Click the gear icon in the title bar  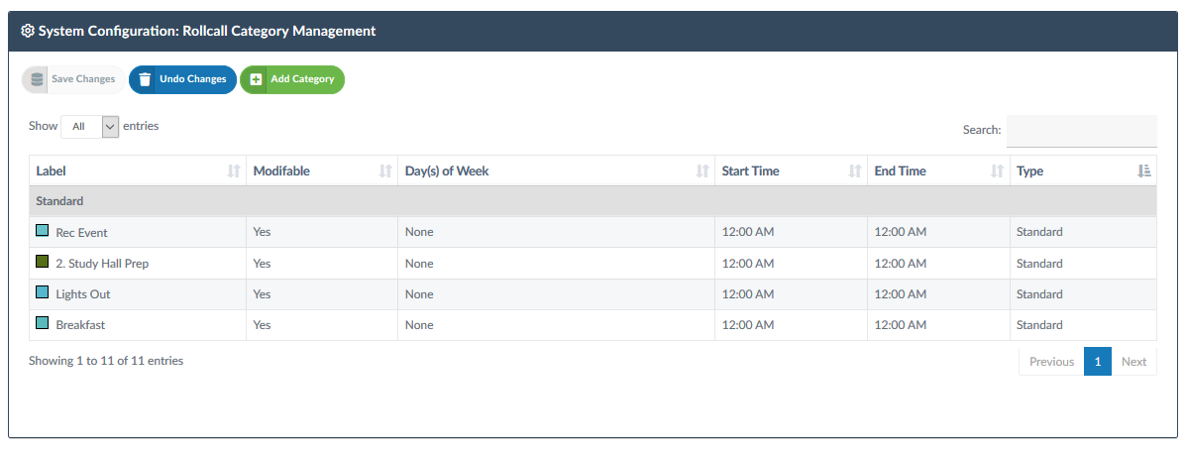(x=27, y=31)
